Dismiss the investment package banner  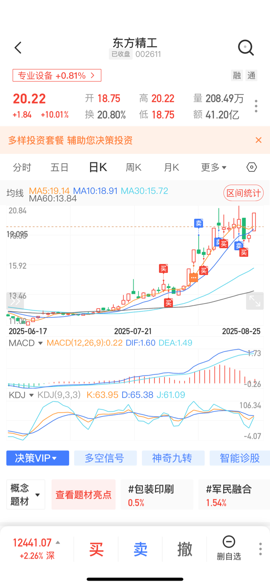click(258, 140)
